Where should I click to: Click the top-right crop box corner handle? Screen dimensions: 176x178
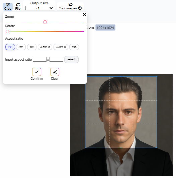pos(157,77)
